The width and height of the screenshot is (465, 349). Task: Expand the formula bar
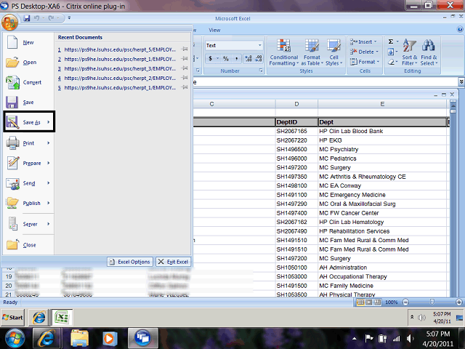click(461, 81)
